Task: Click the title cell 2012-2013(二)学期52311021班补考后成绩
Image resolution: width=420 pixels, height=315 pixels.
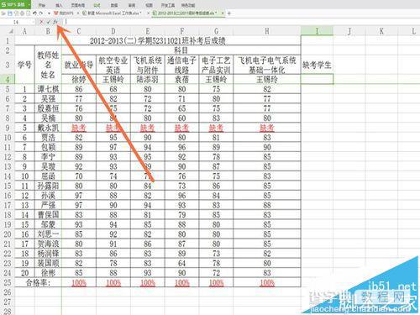Action: point(157,41)
